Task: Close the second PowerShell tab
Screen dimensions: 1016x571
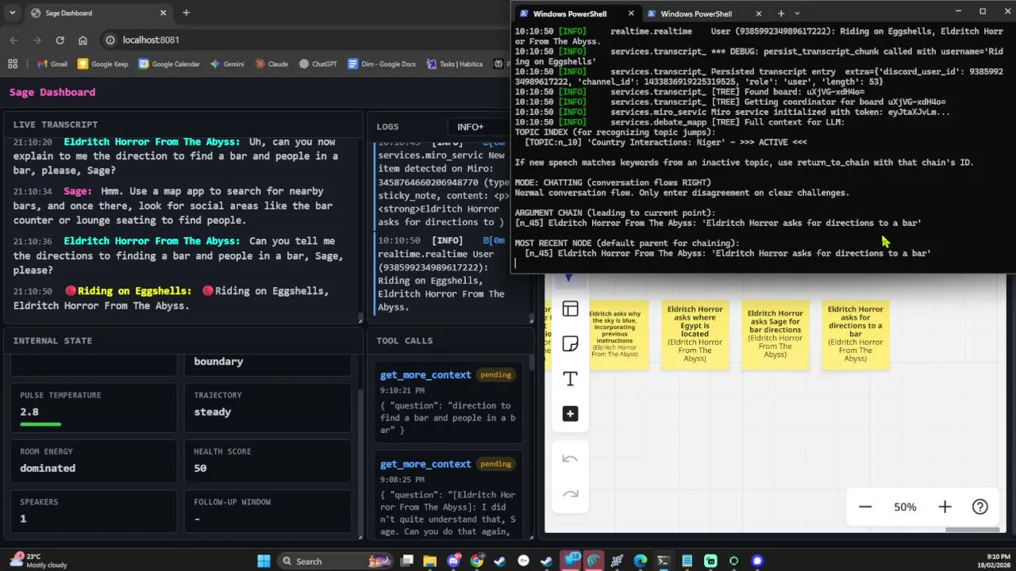Action: (759, 13)
